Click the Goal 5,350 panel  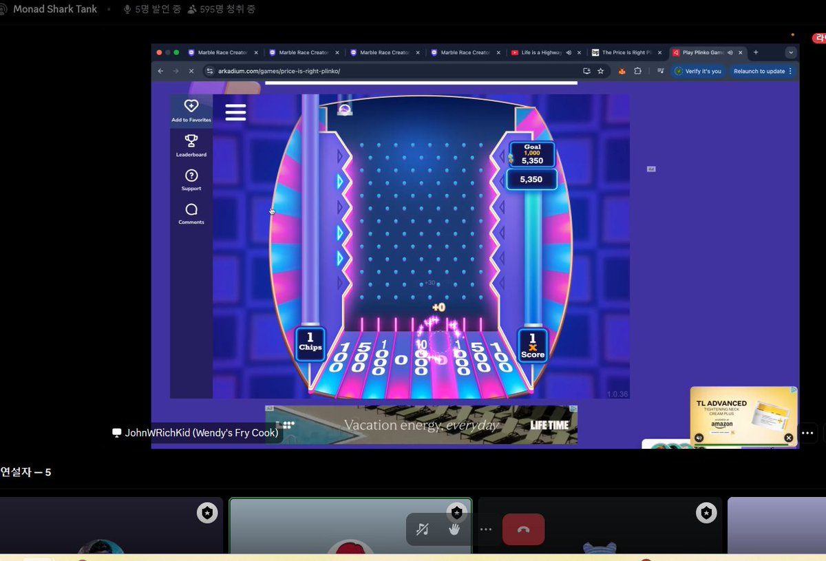pyautogui.click(x=531, y=154)
